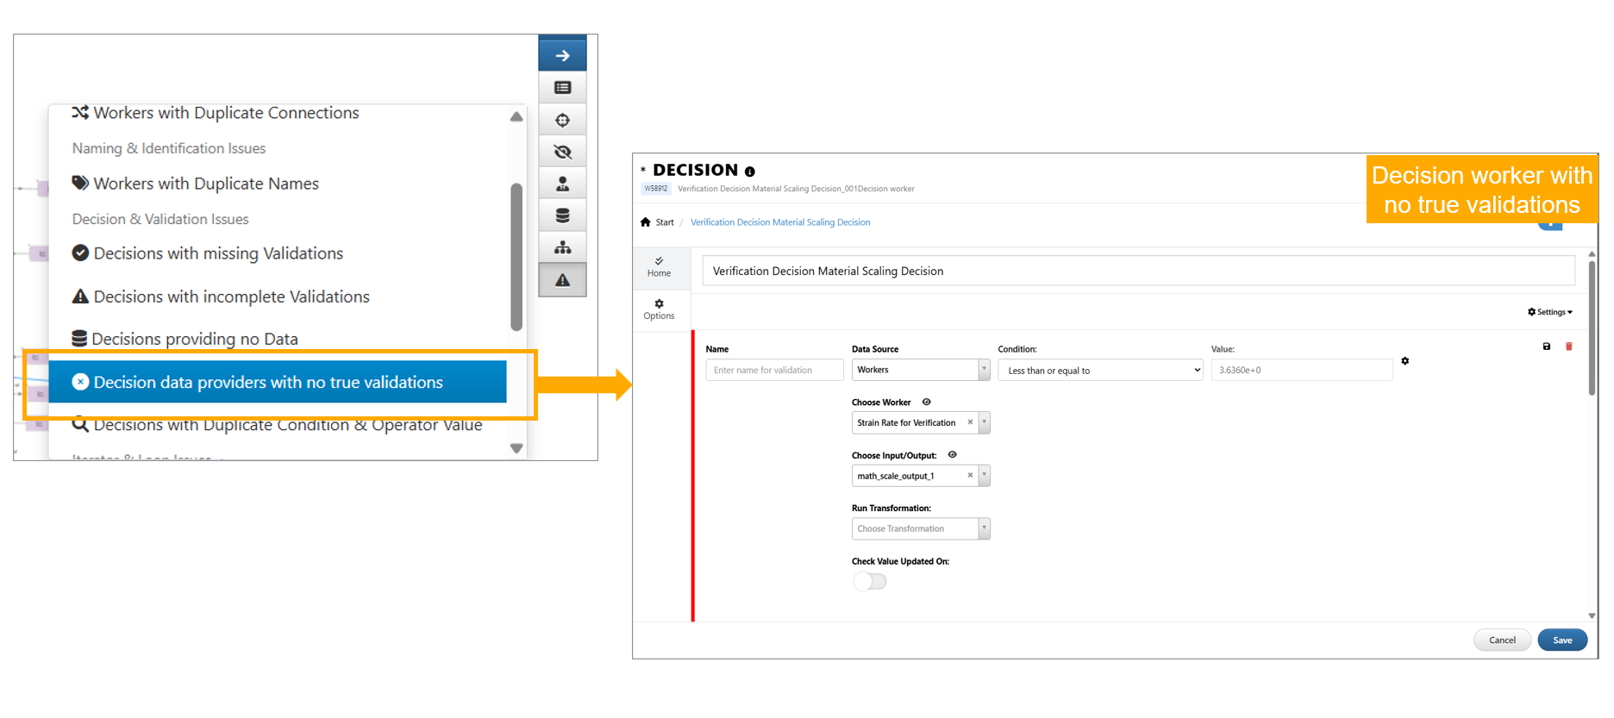Delete the validation with the red trash icon
Screen dimensions: 1614x718
(1568, 347)
